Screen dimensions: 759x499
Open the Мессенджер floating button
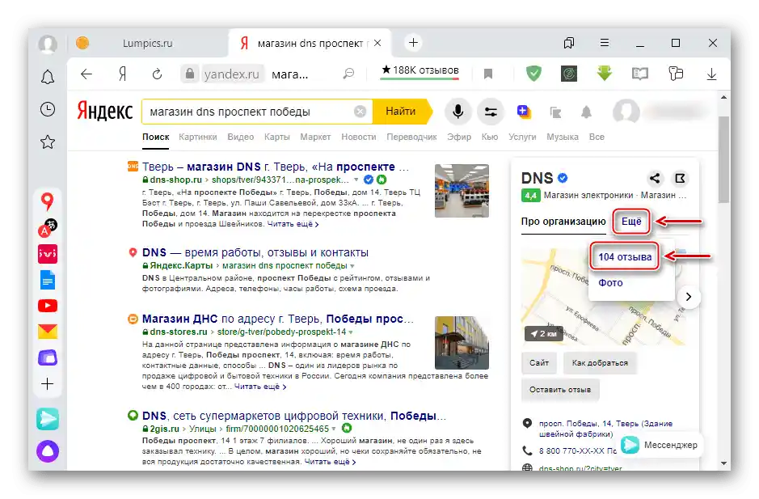tap(660, 445)
